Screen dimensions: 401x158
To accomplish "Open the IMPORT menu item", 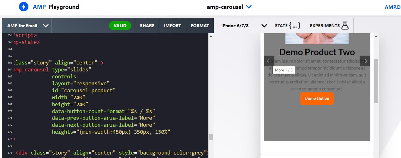I will [172, 26].
